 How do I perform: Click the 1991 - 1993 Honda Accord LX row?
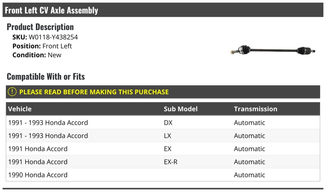coord(48,136)
